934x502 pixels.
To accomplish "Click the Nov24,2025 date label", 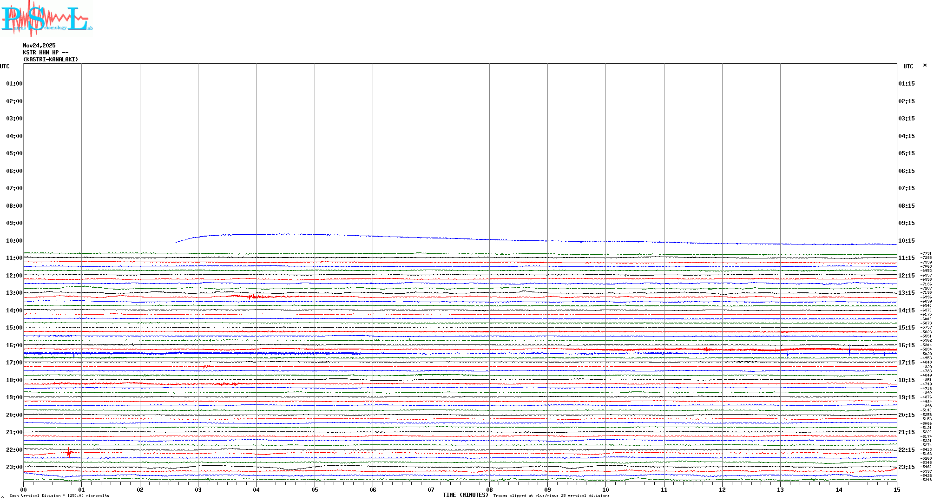I will point(39,46).
